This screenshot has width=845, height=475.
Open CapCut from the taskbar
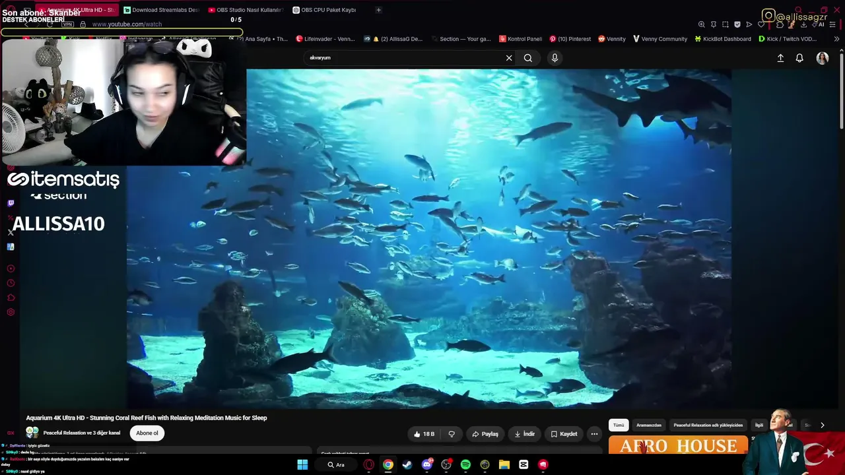[524, 464]
